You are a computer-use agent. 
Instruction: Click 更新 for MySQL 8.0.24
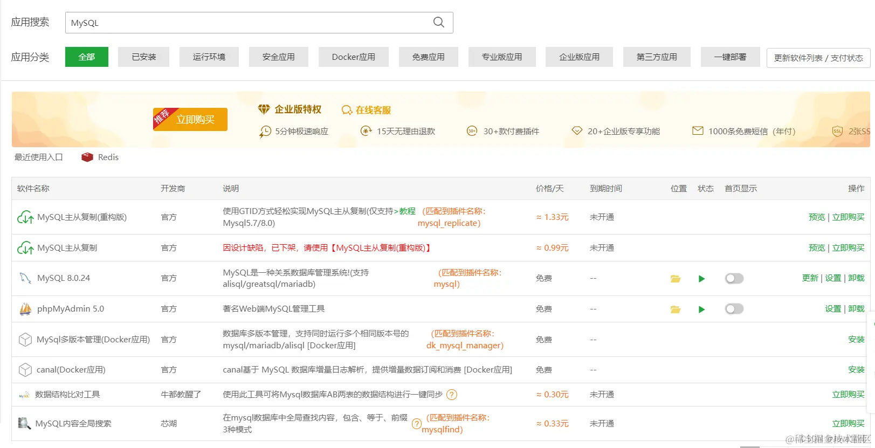coord(810,278)
